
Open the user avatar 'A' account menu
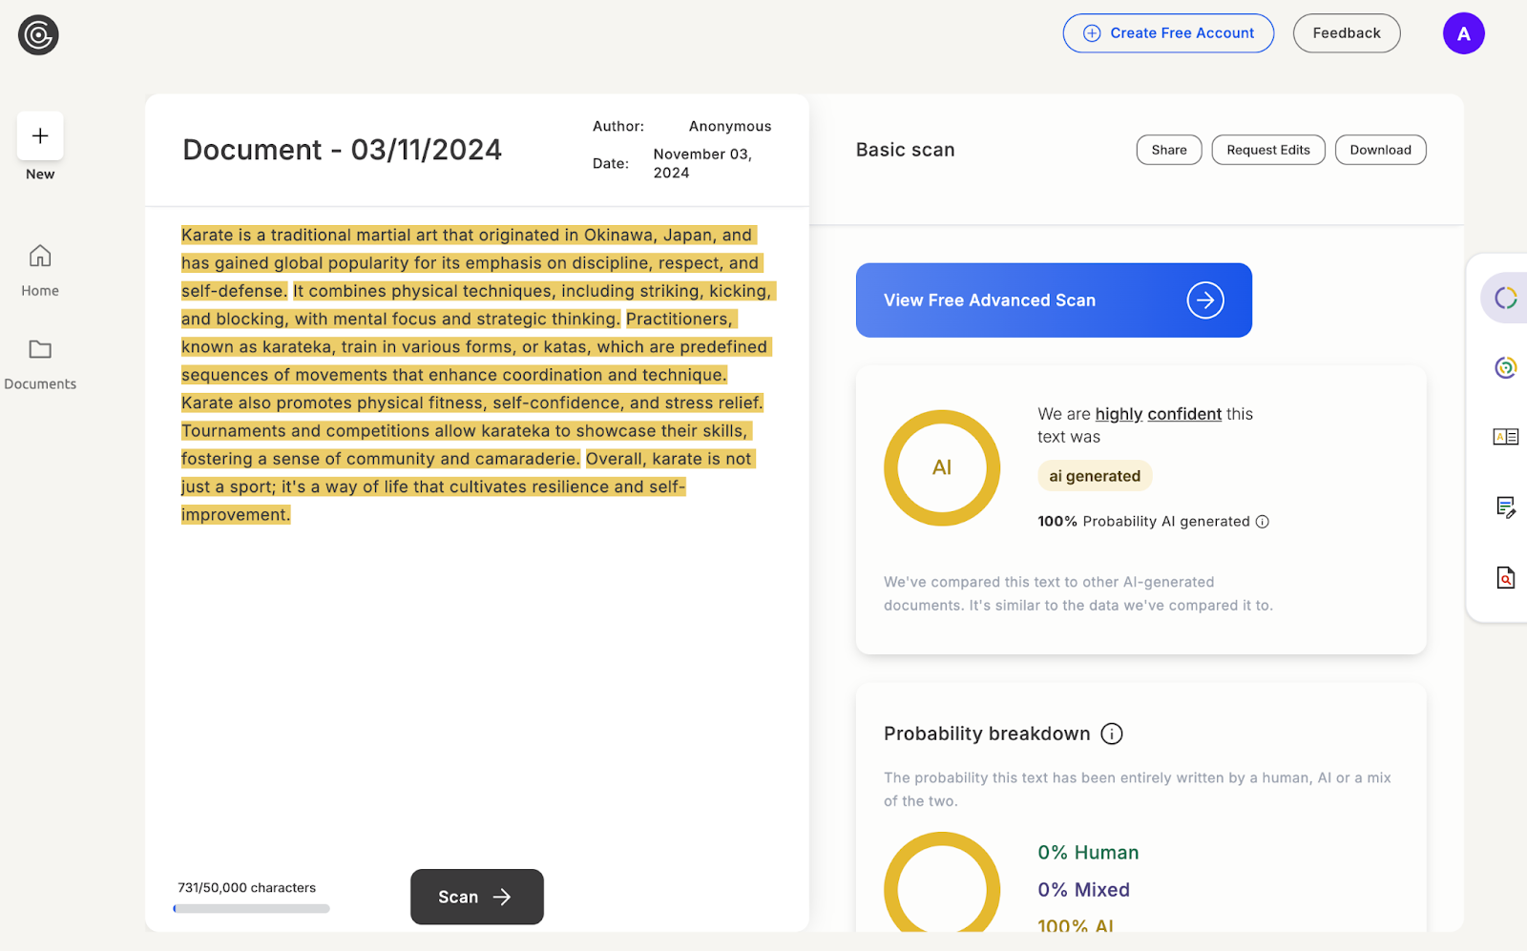point(1463,33)
